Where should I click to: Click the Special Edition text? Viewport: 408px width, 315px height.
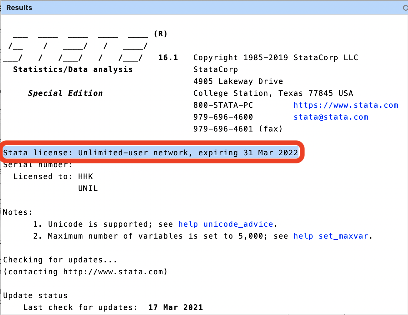point(65,93)
